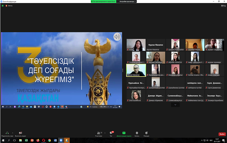Select Dina Kulzhanova's video thumbnail

[x=136, y=96]
